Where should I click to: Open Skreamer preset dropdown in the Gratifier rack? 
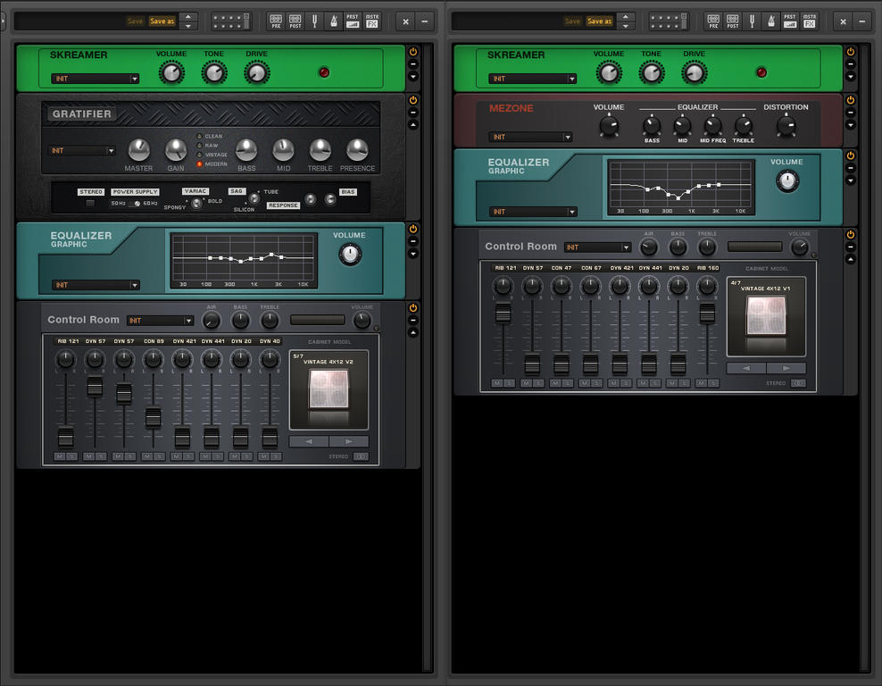tap(95, 79)
